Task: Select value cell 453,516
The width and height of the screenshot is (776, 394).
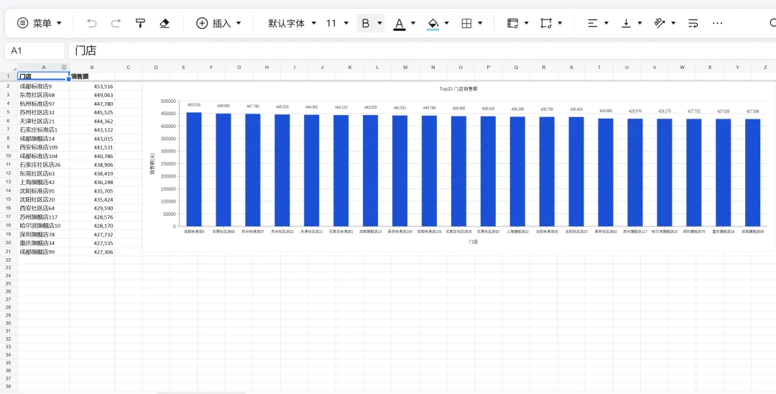Action: (x=92, y=86)
